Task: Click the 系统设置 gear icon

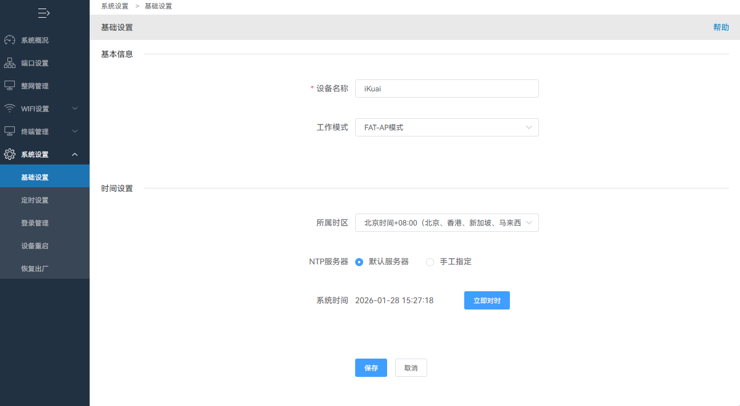Action: coord(10,154)
